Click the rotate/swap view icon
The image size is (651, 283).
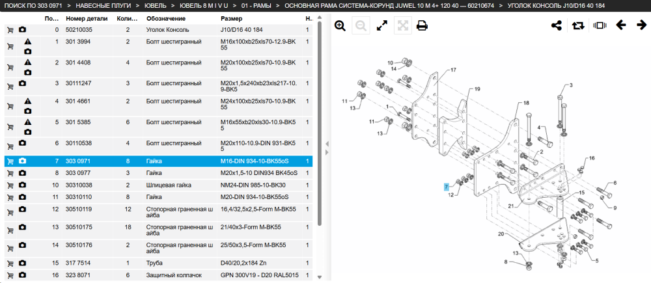coord(577,25)
